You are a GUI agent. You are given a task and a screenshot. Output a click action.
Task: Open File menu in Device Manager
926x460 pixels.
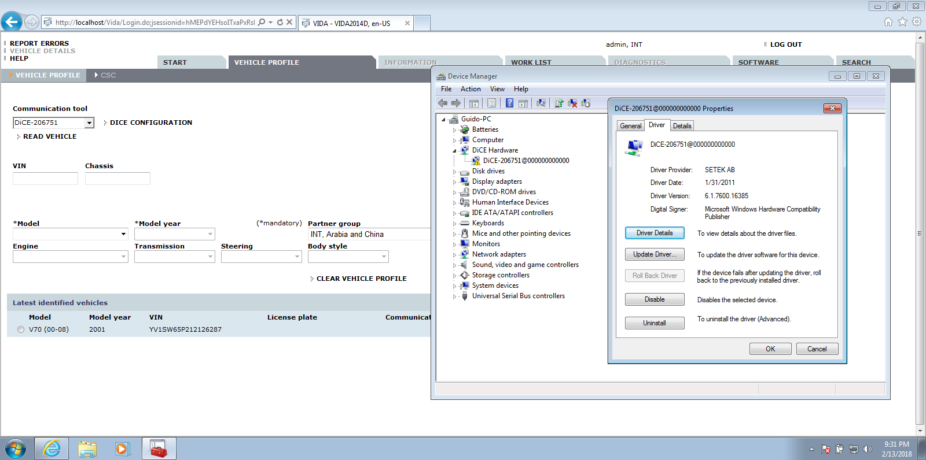click(x=446, y=89)
